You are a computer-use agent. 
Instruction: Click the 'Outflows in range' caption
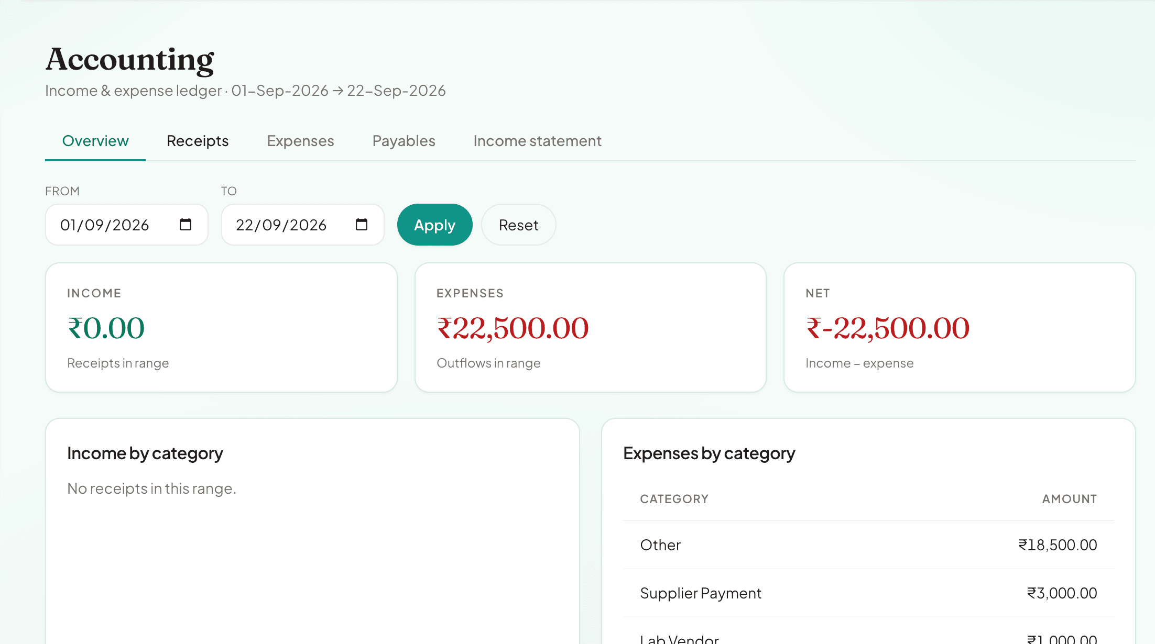(488, 363)
